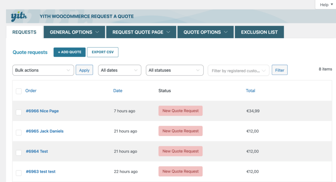
Task: Click the Filter button
Action: pos(280,70)
